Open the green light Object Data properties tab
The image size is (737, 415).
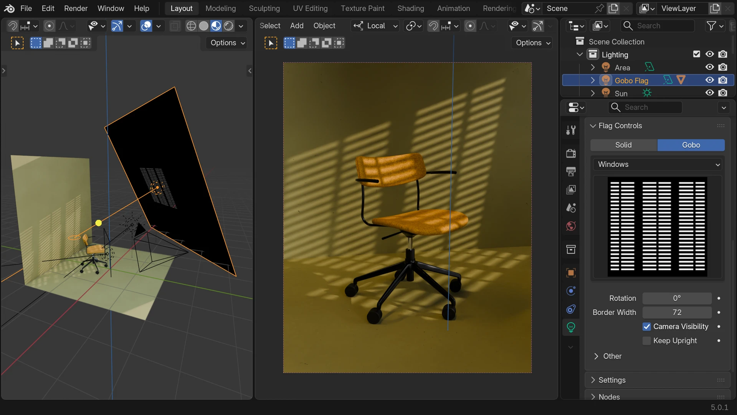571,327
